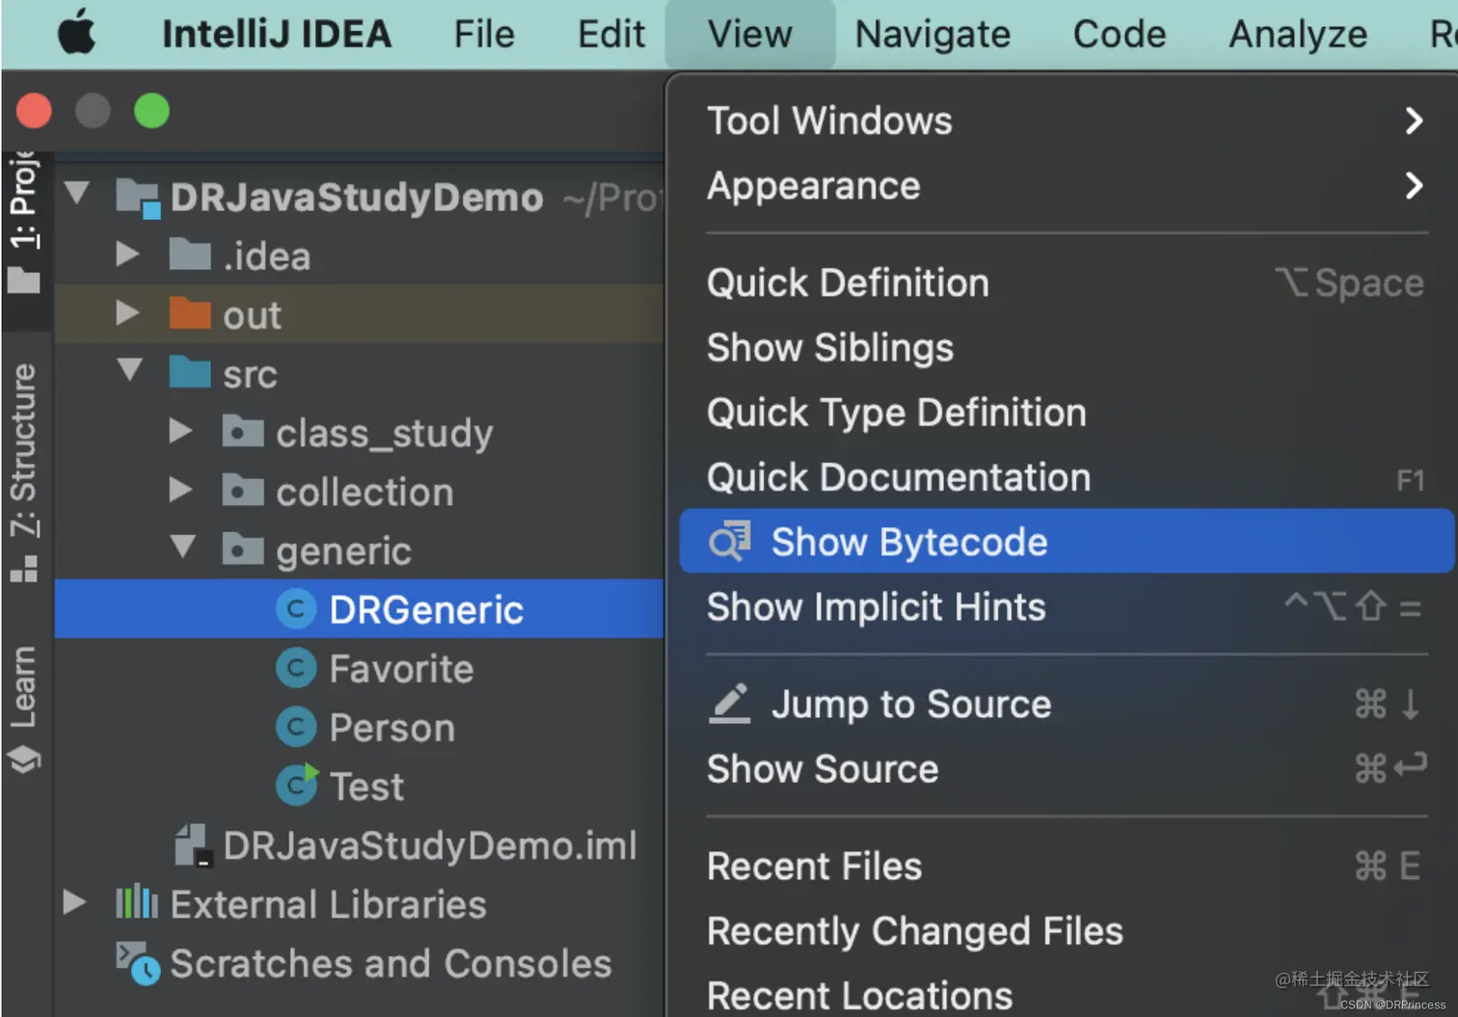Image resolution: width=1458 pixels, height=1017 pixels.
Task: Open Recently Changed Files
Action: click(x=1066, y=931)
